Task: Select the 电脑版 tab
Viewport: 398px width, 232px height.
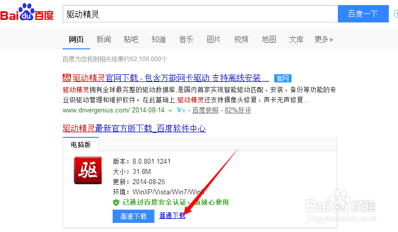Action: coord(81,144)
